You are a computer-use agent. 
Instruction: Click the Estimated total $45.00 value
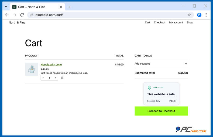pos(183,73)
